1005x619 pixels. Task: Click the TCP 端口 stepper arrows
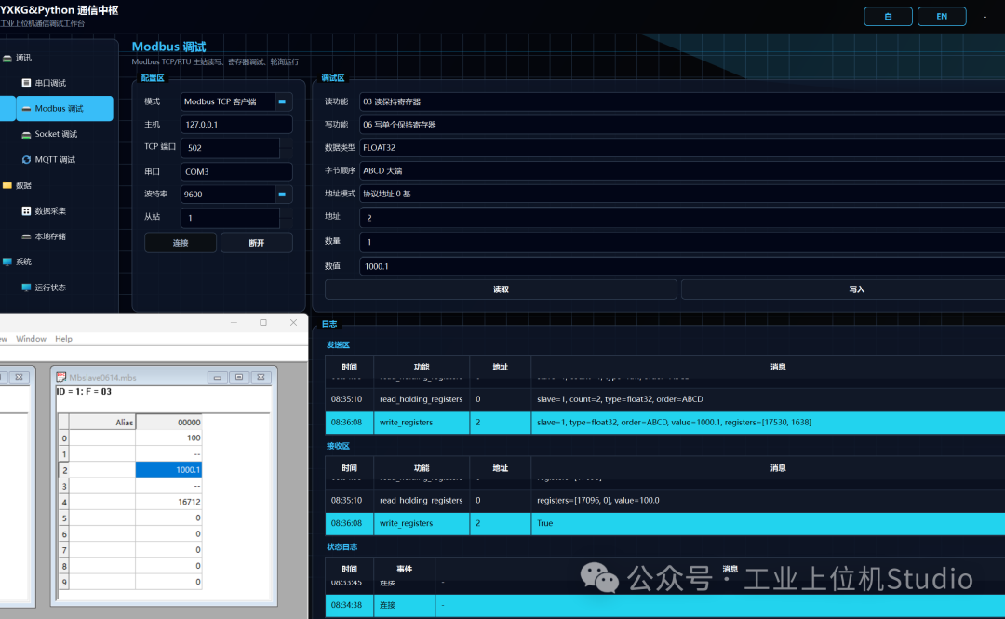point(287,147)
